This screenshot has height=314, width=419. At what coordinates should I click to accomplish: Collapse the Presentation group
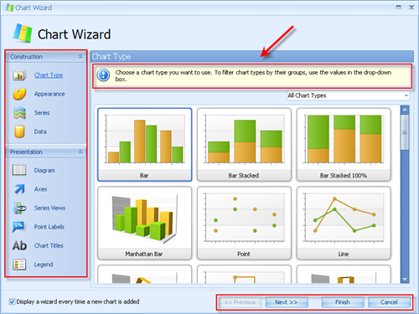pyautogui.click(x=80, y=152)
